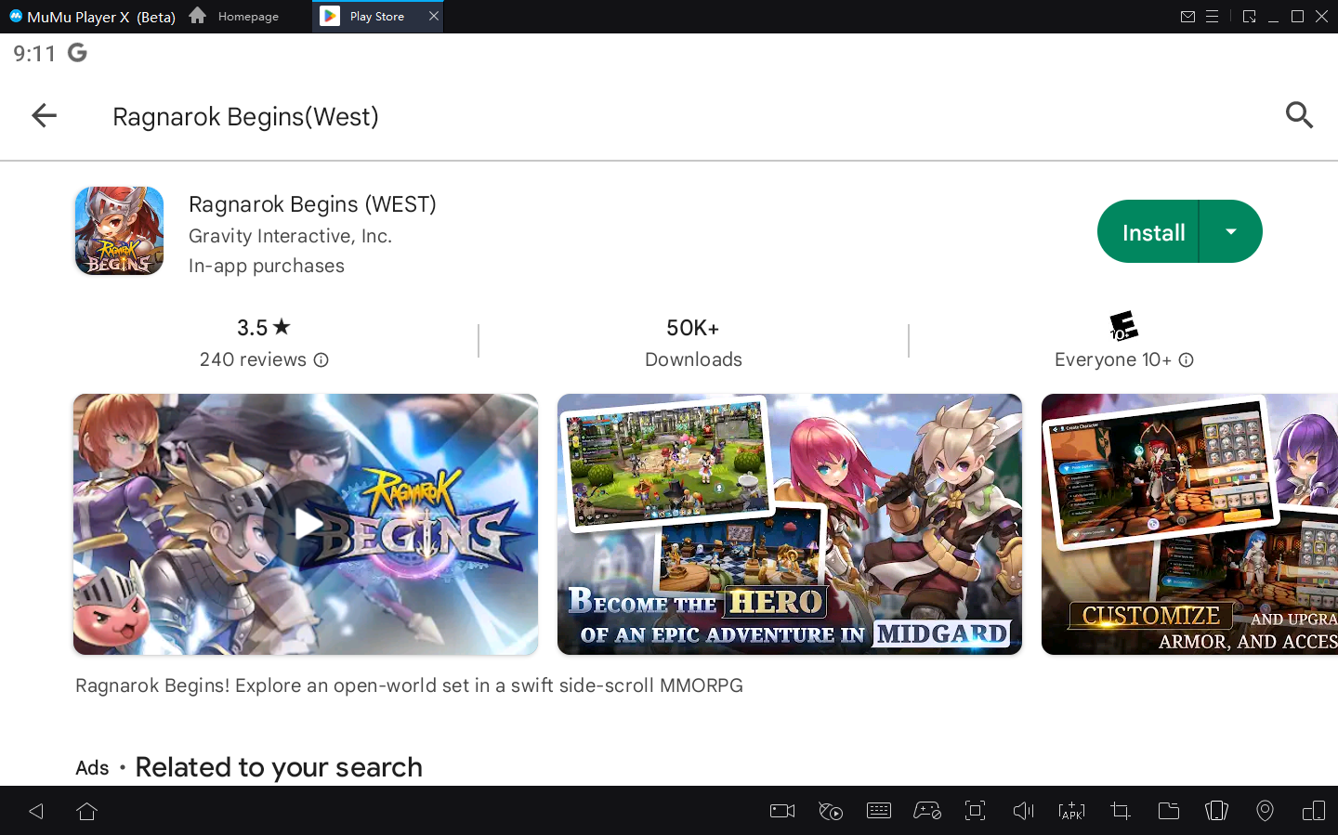Close the Play Store tab
Image resolution: width=1338 pixels, height=835 pixels.
(x=434, y=16)
